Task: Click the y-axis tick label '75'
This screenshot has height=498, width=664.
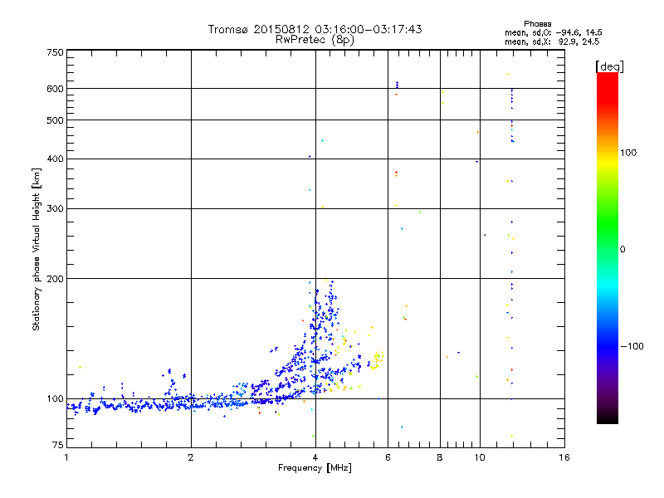Action: (x=58, y=445)
